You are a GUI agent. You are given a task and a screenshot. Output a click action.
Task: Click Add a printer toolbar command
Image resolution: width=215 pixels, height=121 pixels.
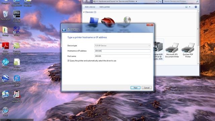click(104, 7)
